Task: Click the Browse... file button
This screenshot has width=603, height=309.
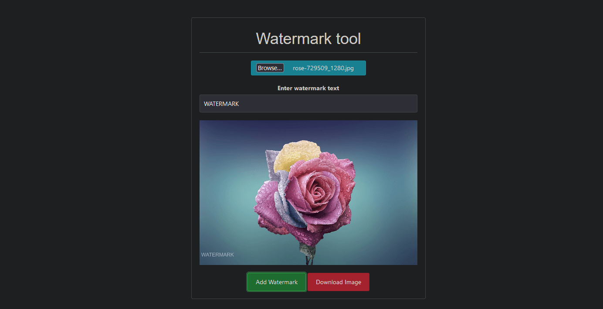Action: click(x=270, y=68)
